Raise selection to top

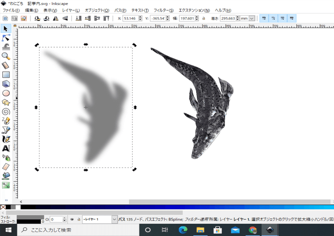pyautogui.click(x=106, y=18)
